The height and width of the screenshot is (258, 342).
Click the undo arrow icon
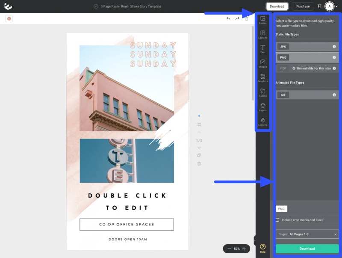(x=228, y=19)
